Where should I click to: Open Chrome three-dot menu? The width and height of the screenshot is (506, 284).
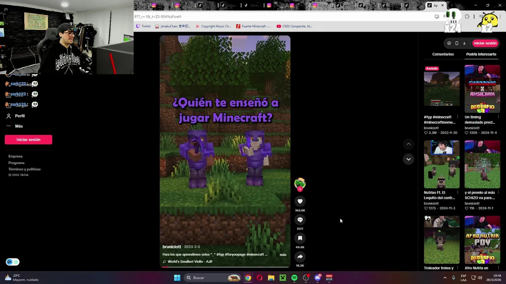500,17
